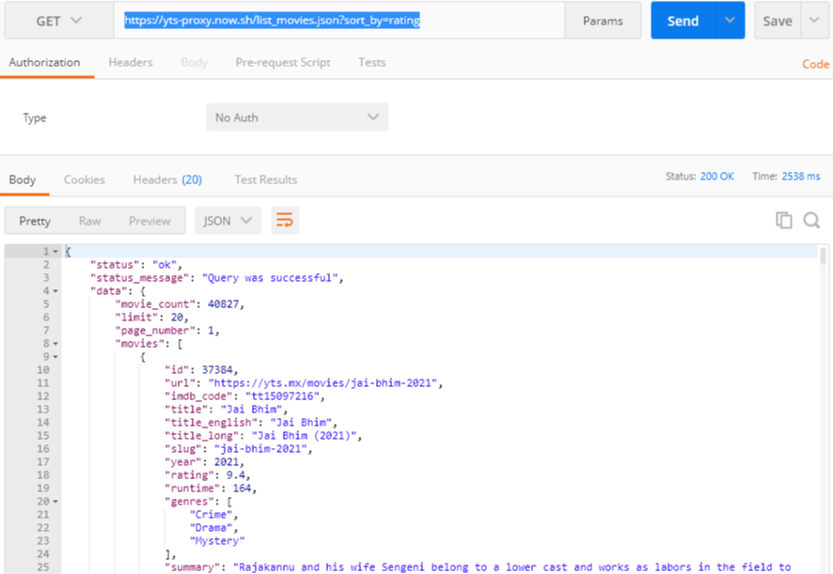Select the Raw view mode

point(89,221)
